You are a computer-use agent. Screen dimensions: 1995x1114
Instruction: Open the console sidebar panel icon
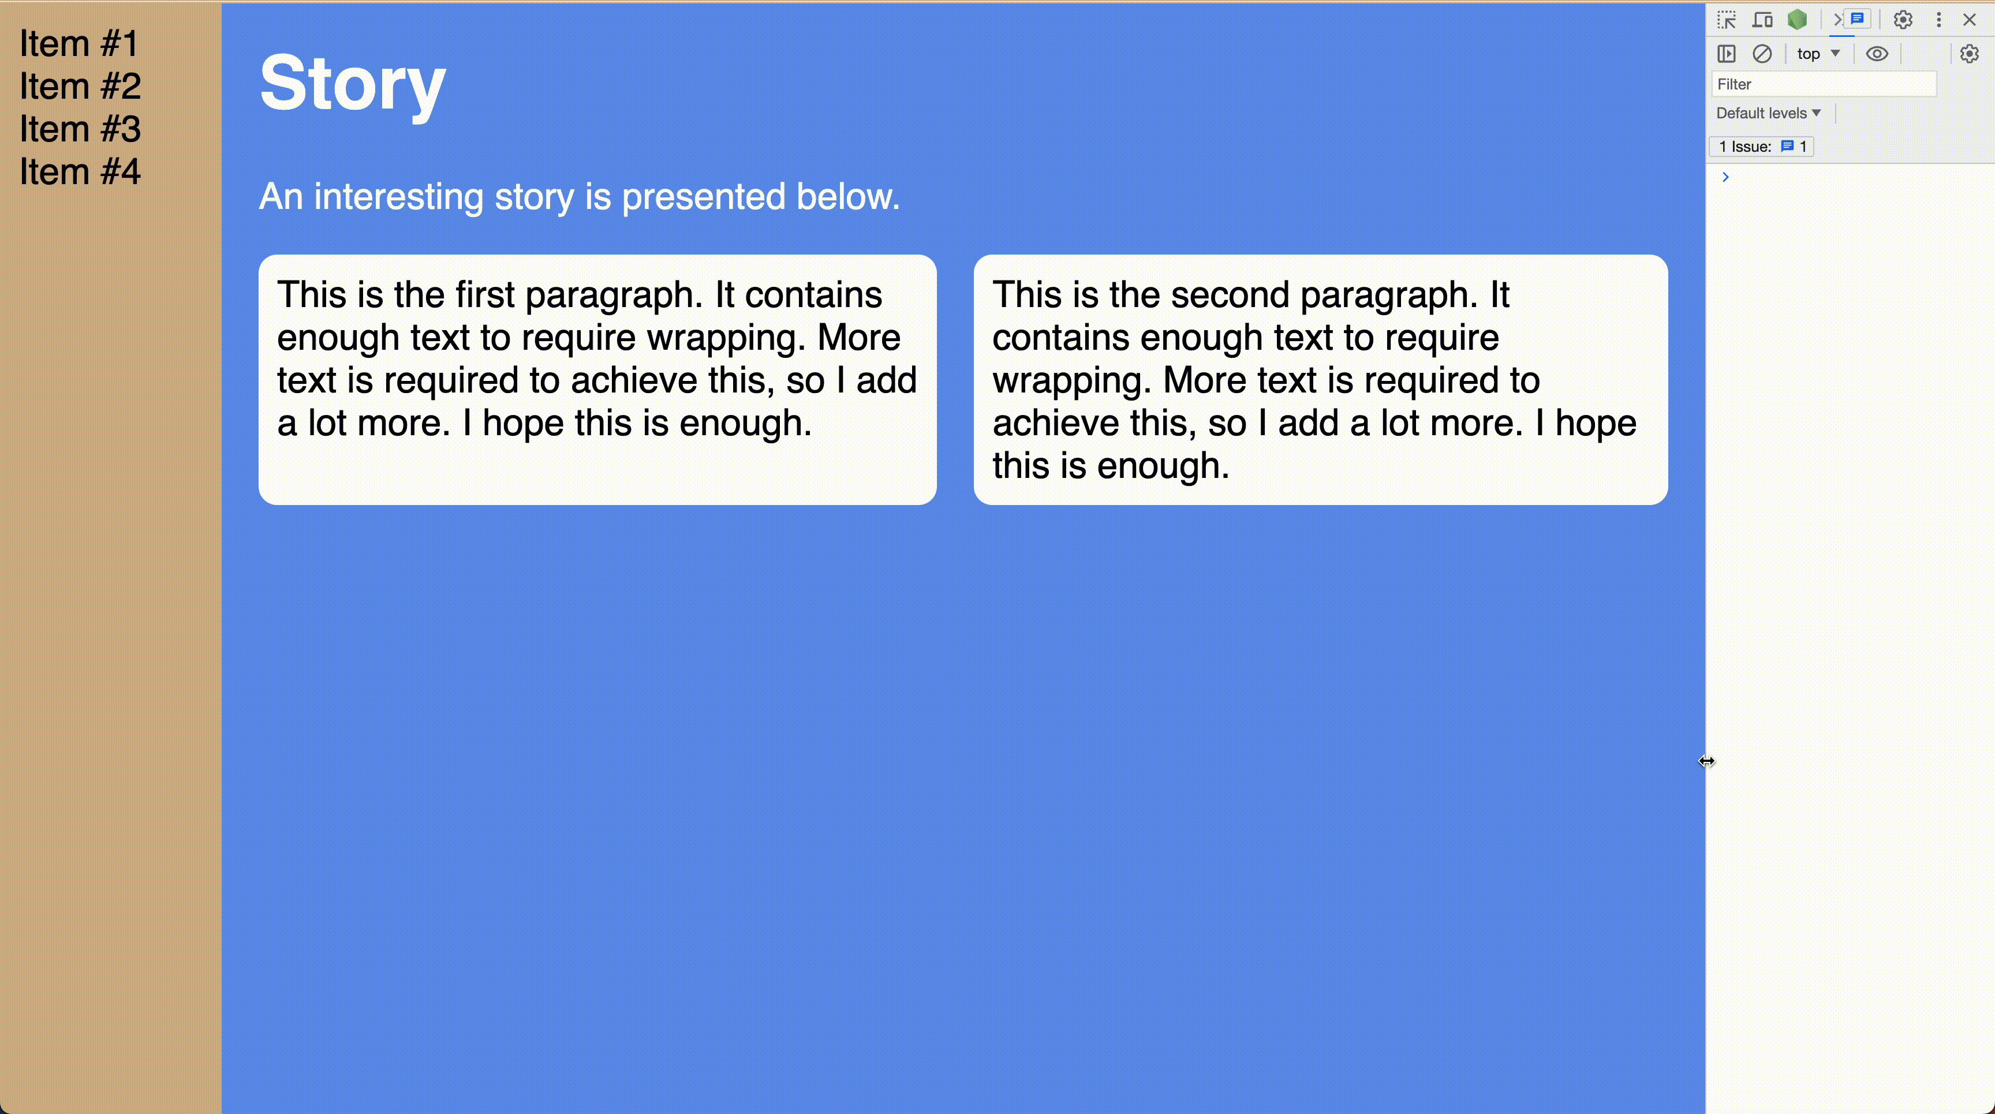tap(1726, 54)
